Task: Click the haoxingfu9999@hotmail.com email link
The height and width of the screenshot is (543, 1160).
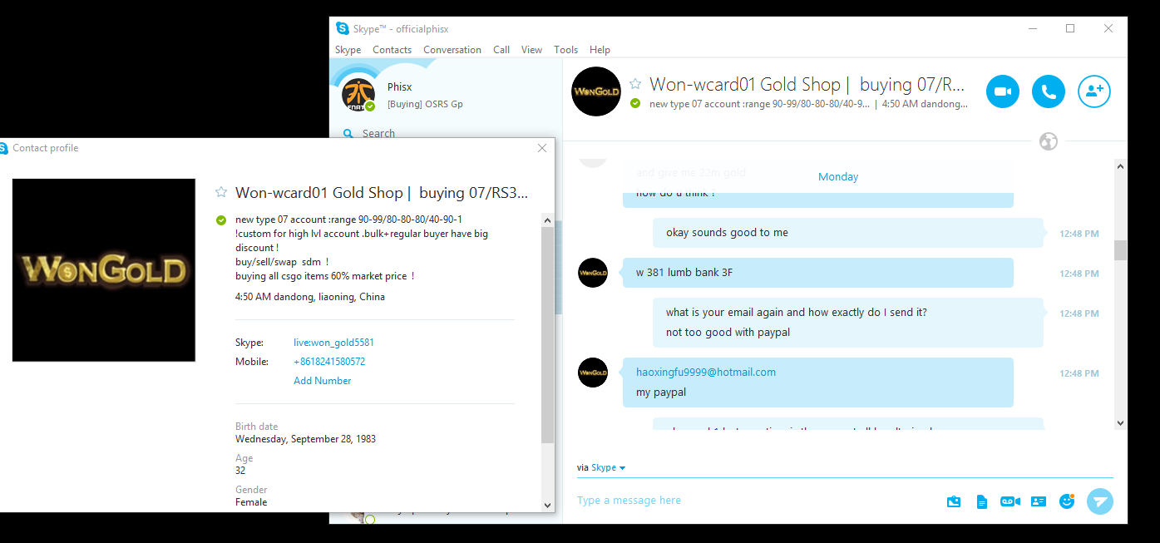Action: [706, 373]
